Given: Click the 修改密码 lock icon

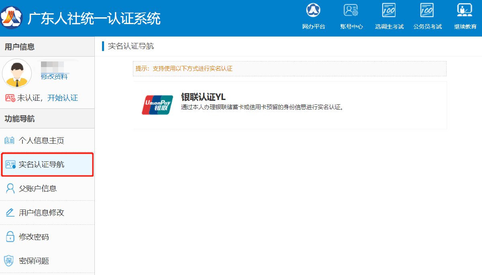Looking at the screenshot, I should tap(10, 237).
